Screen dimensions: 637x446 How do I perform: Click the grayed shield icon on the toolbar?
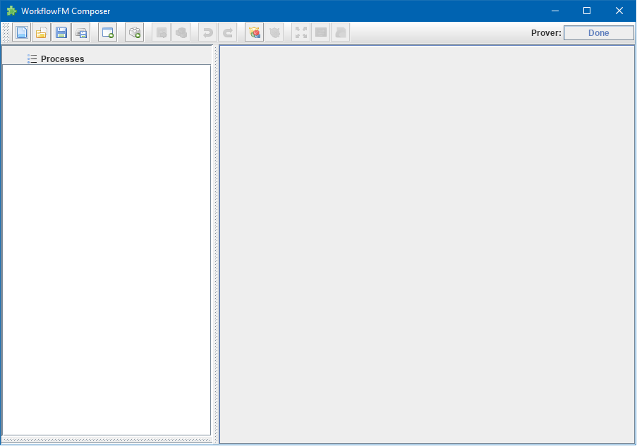click(274, 32)
